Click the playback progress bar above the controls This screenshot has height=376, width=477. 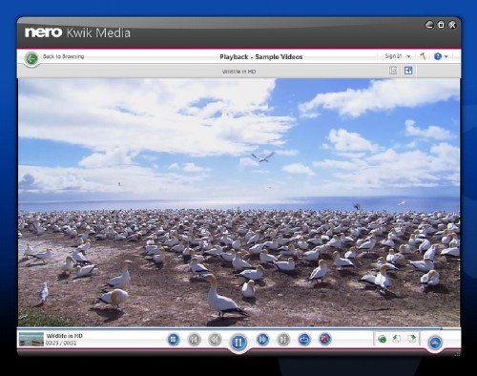point(238,328)
